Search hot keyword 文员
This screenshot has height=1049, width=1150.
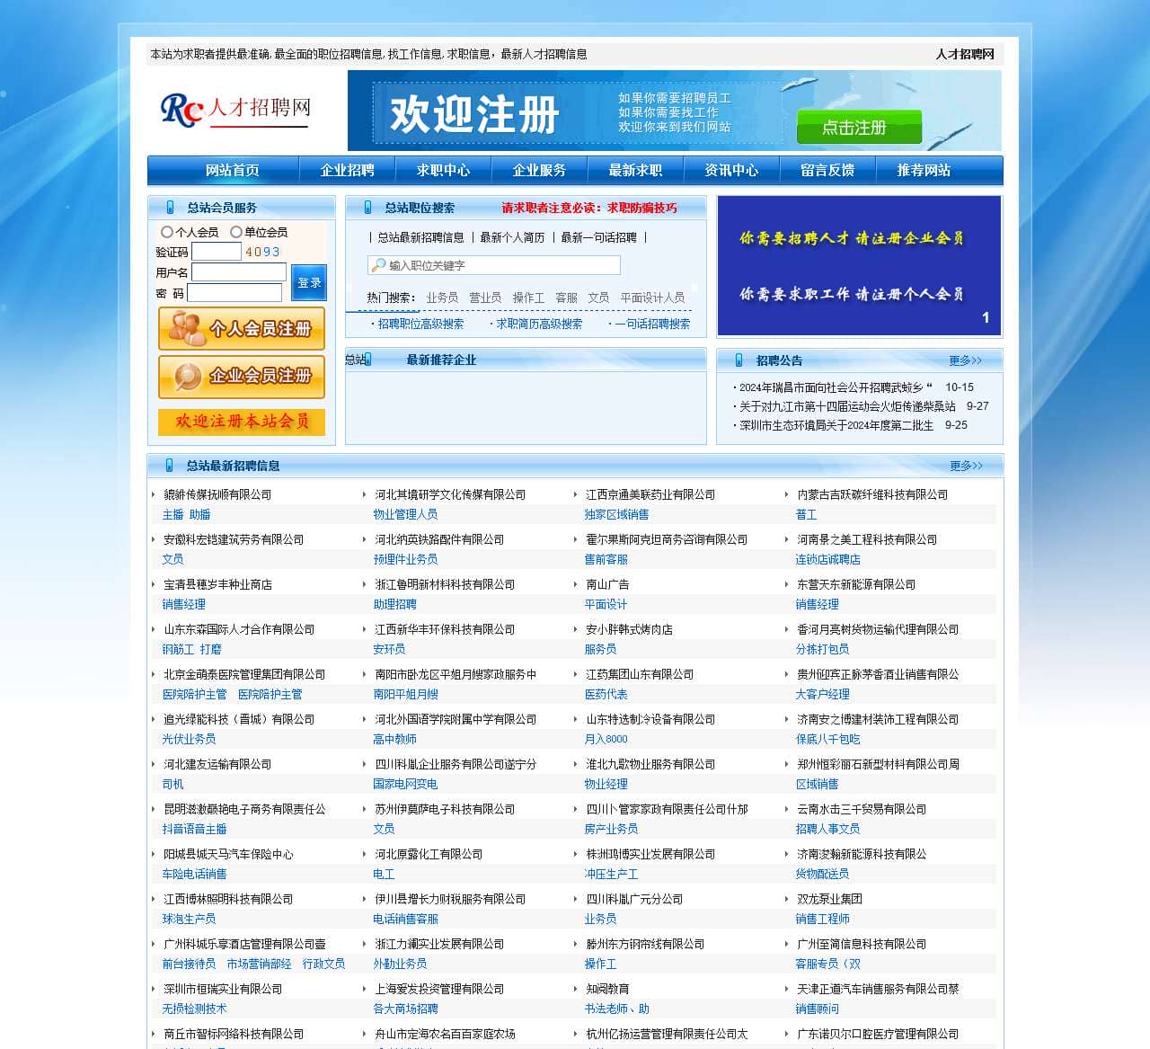pos(598,298)
